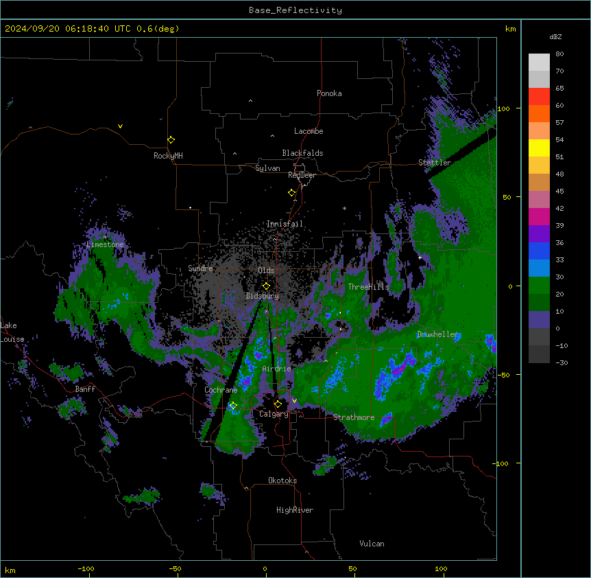Image resolution: width=591 pixels, height=578 pixels.
Task: Click the Cochrane town label
Action: click(221, 390)
